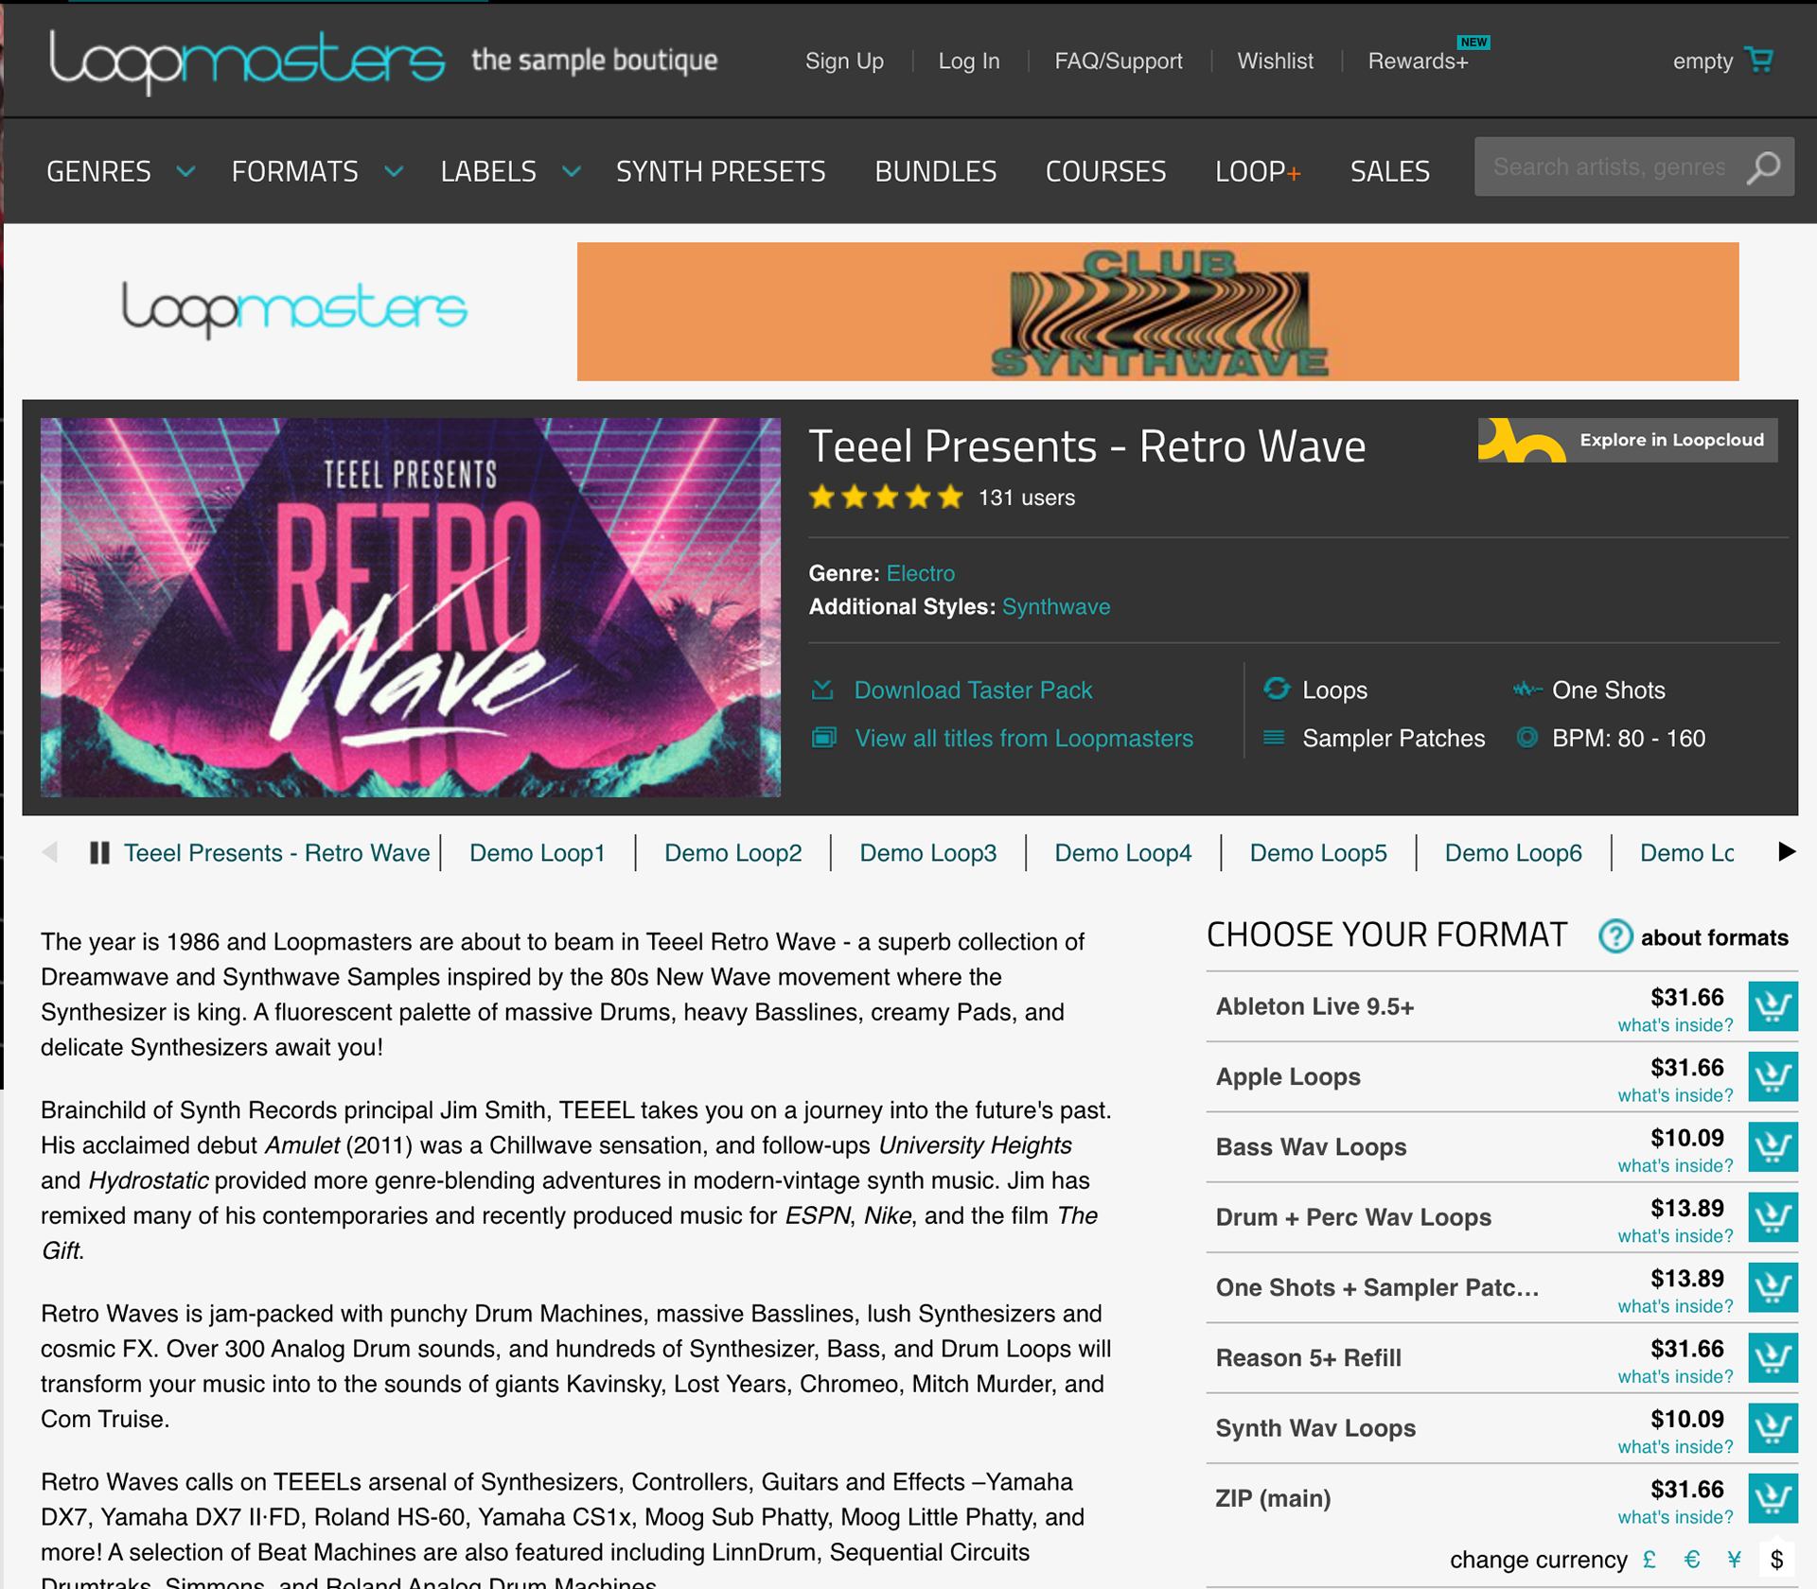
Task: Open FAQ/Support page
Action: pos(1119,61)
